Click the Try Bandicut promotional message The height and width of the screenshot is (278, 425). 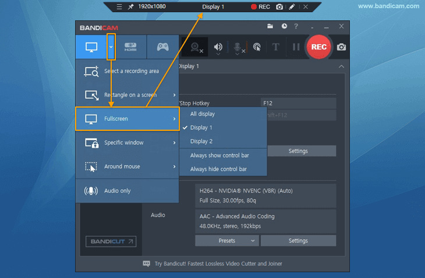tap(218, 263)
